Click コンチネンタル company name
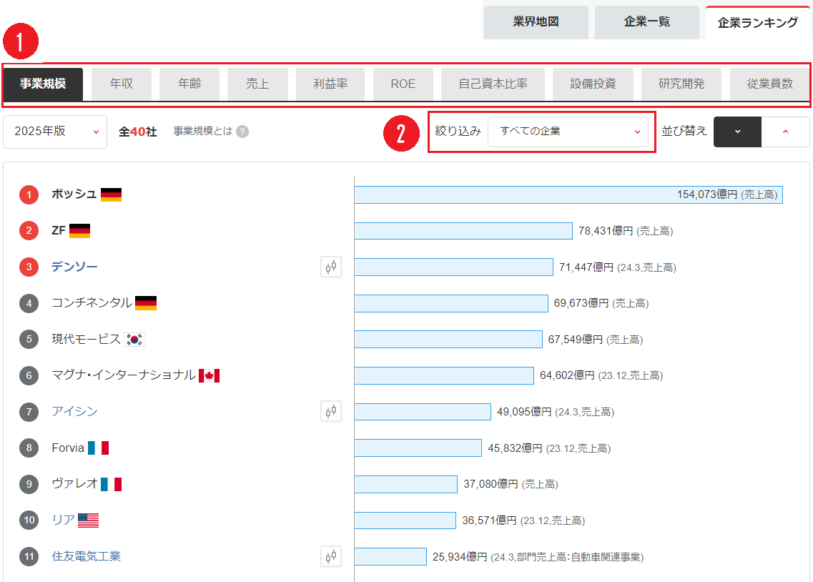Screen dimensions: 813x582 pos(92,302)
